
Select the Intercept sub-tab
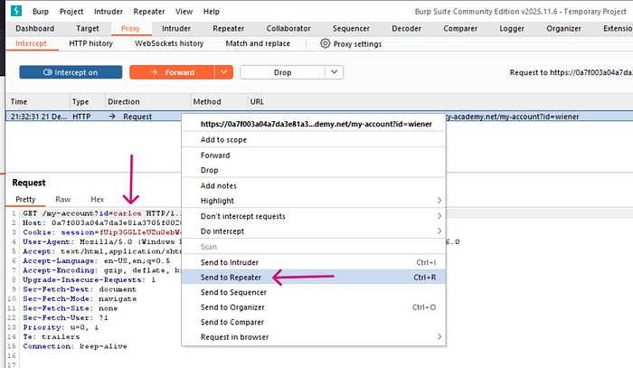point(31,43)
